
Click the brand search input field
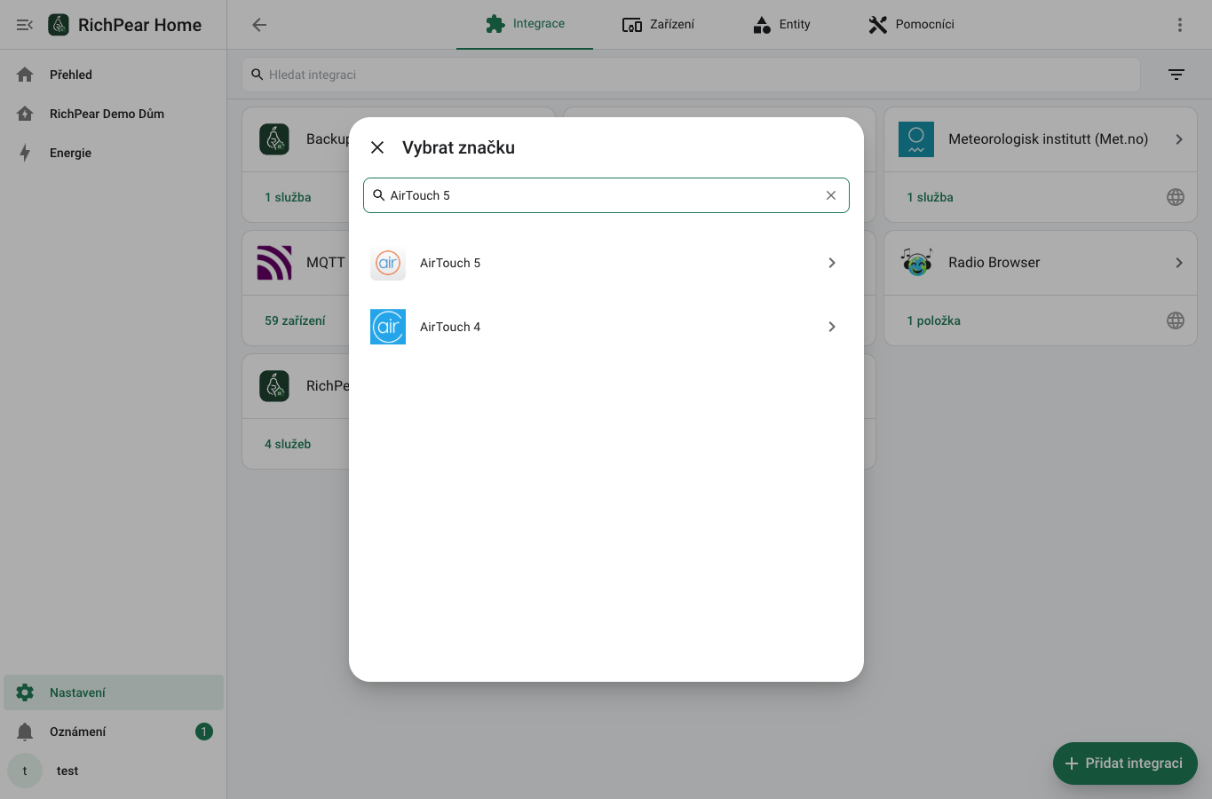pos(606,195)
